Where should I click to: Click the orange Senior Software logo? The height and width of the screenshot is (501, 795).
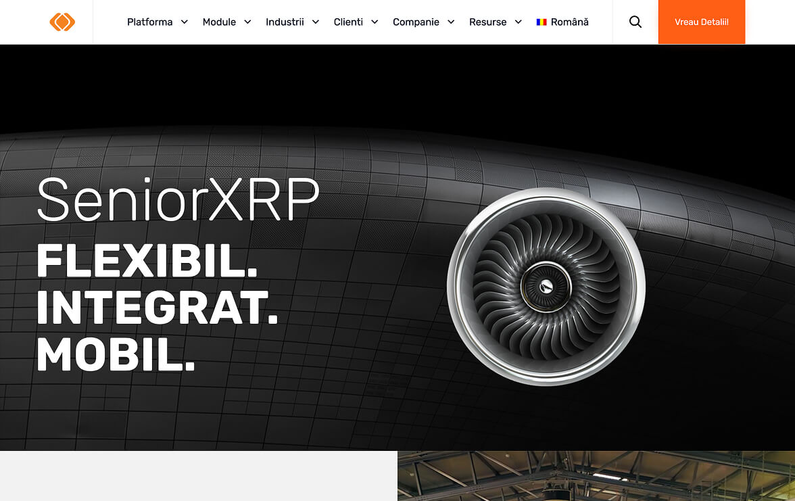click(x=62, y=22)
